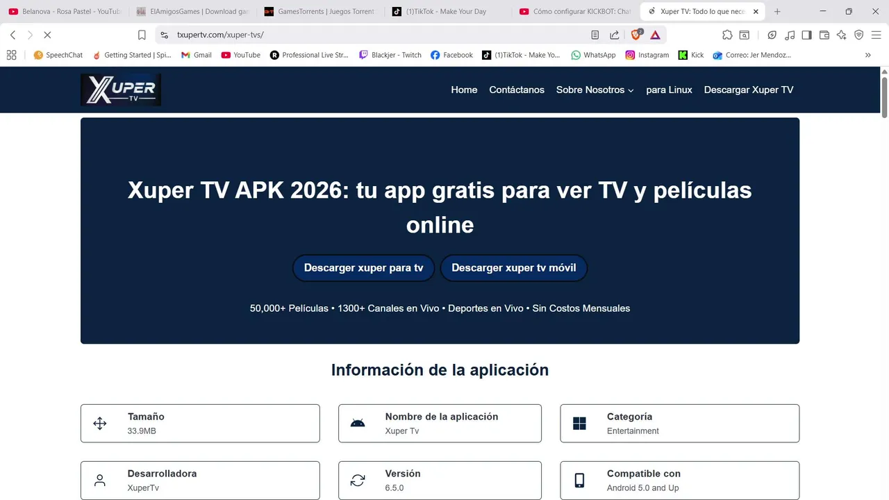Click the Nombre de la aplicación card
Image resolution: width=889 pixels, height=500 pixels.
[440, 424]
